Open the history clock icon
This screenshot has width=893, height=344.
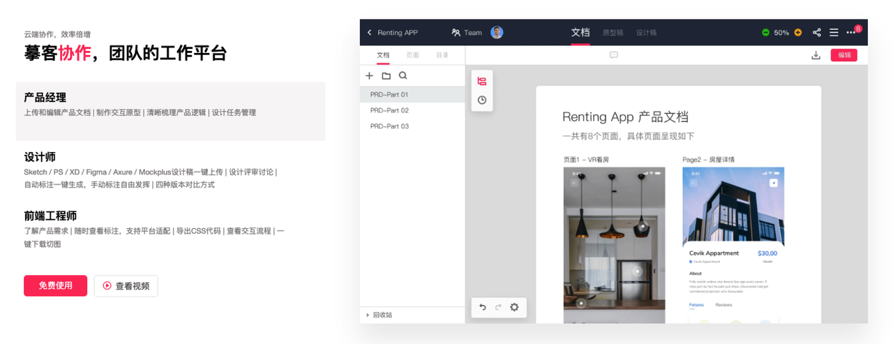click(482, 100)
